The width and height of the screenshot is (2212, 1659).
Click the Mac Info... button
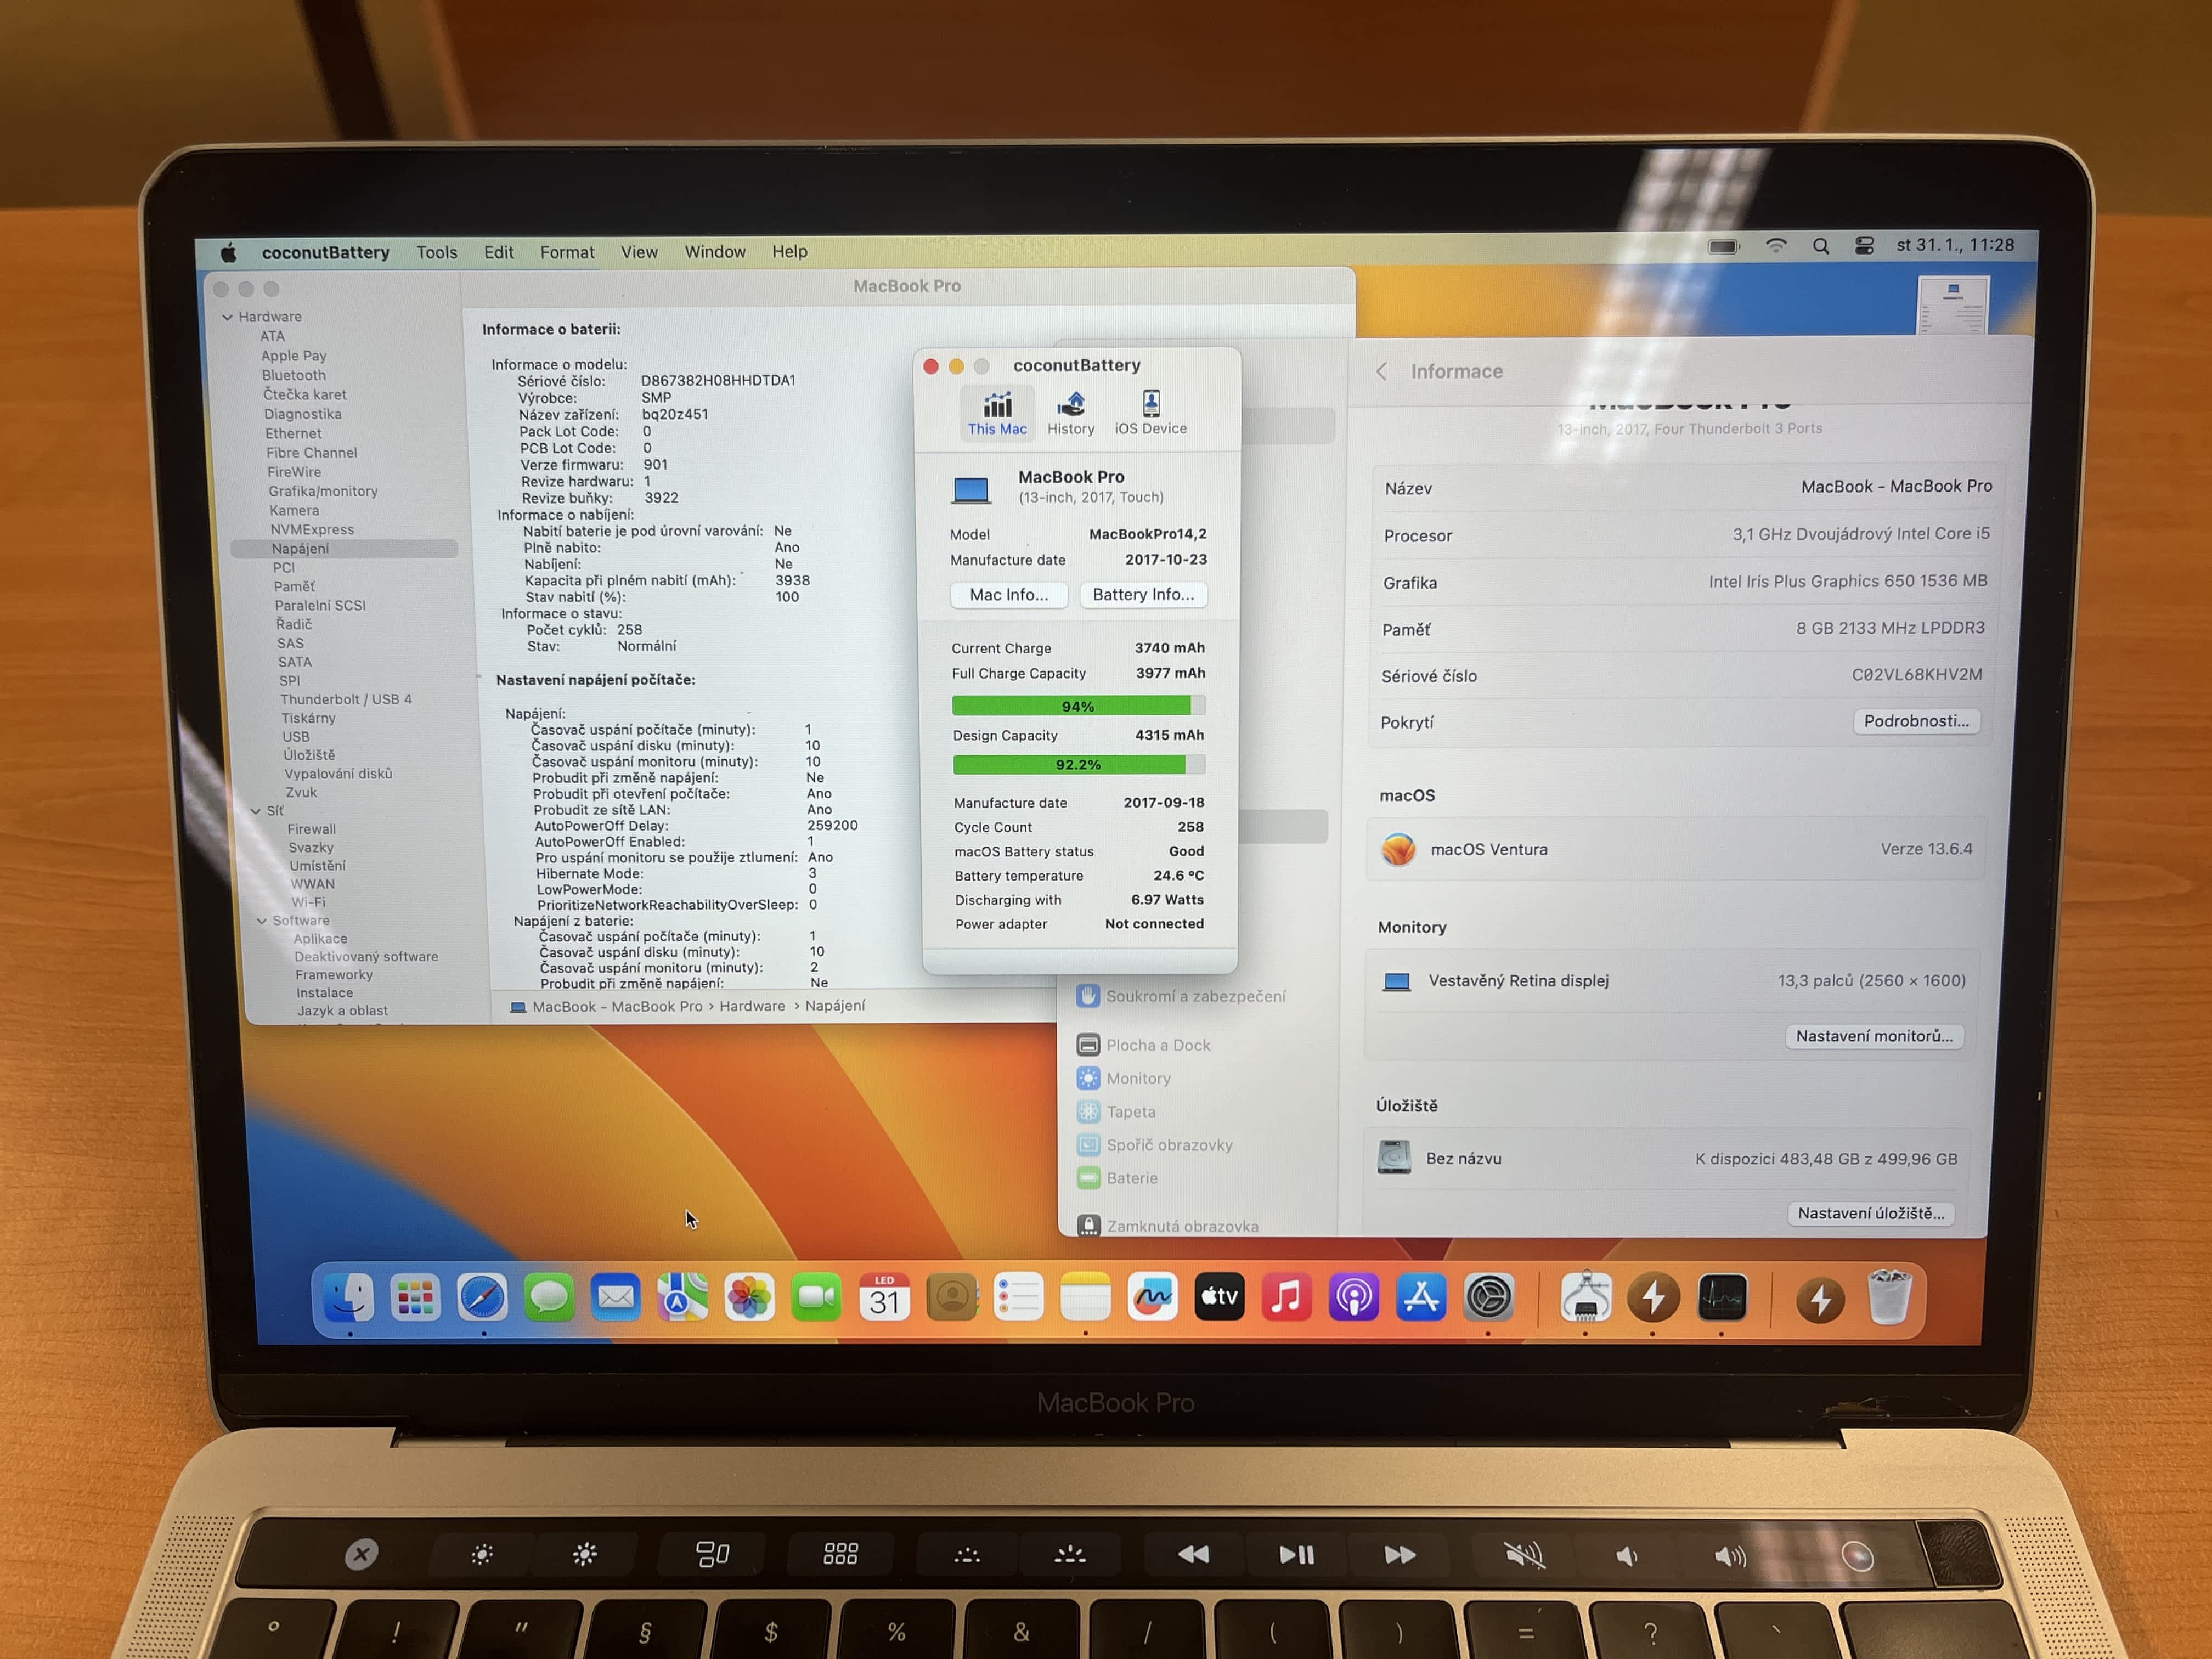(x=1008, y=594)
